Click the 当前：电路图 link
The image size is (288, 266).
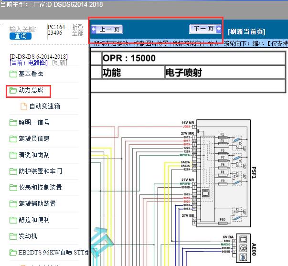coord(29,63)
